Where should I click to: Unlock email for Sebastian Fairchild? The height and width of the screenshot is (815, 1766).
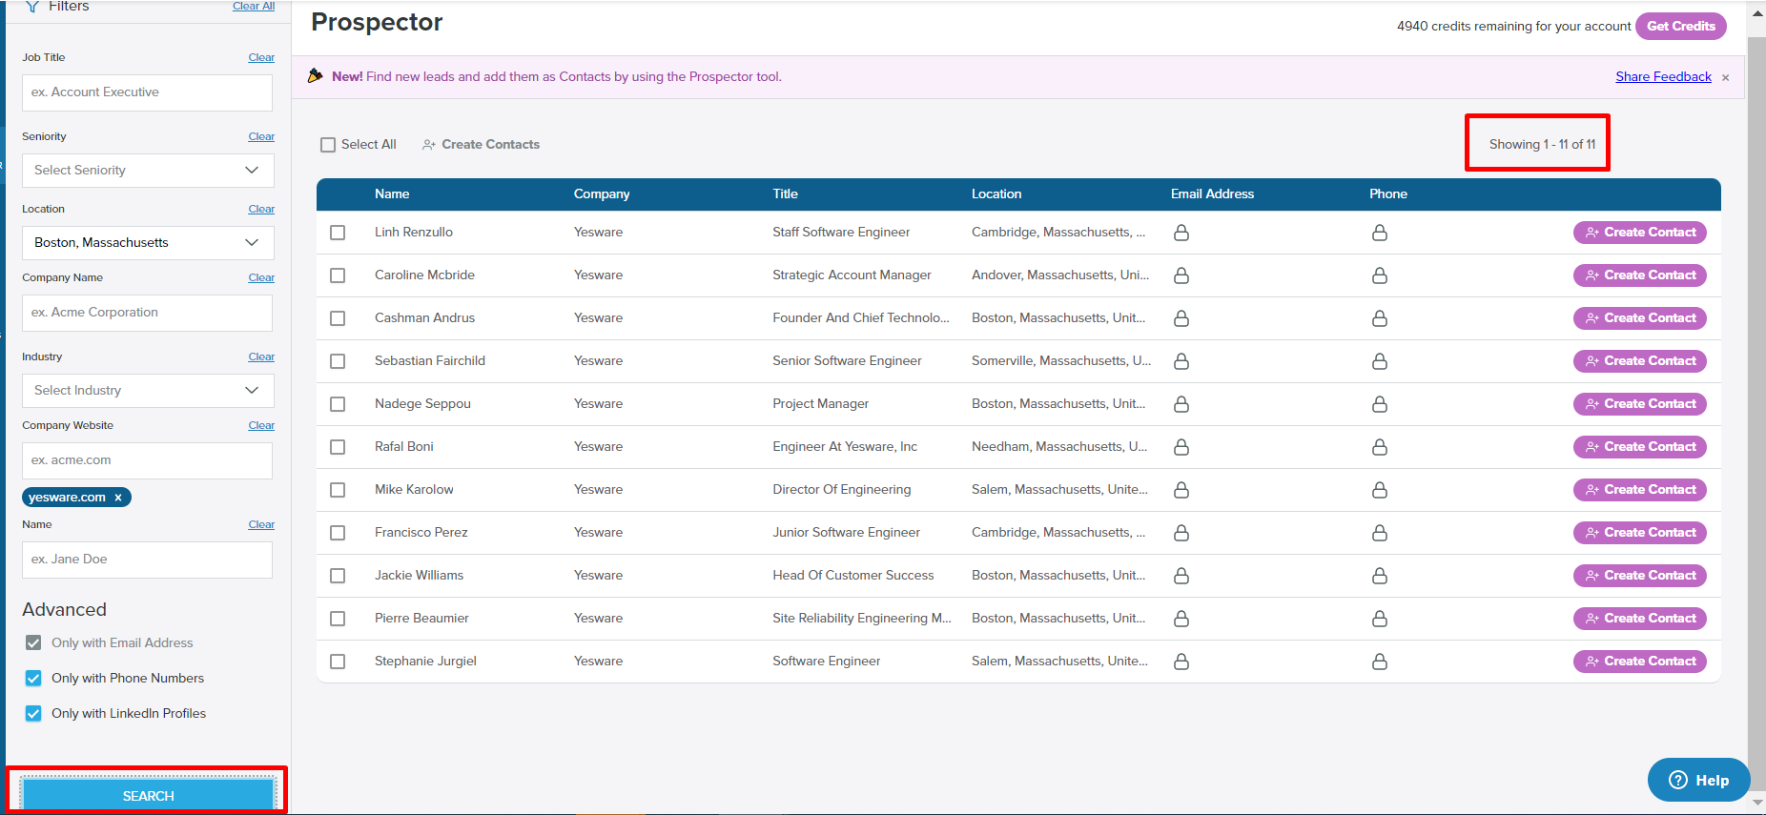[1181, 361]
